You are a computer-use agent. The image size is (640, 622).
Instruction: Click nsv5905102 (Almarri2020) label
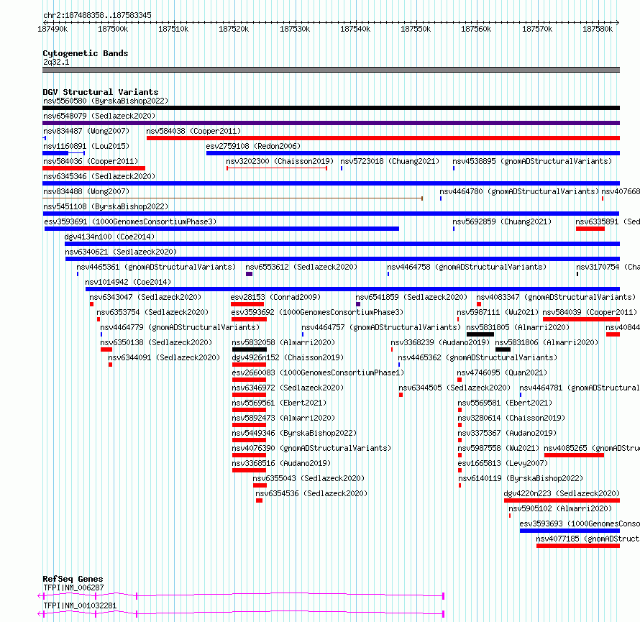click(560, 508)
